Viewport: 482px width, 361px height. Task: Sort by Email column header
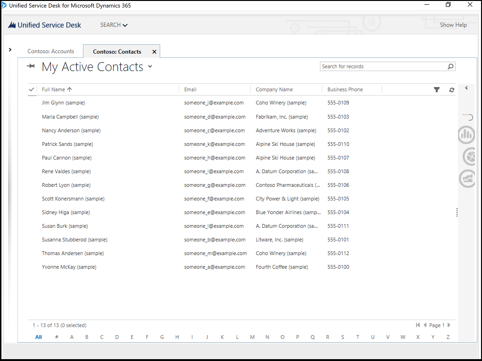click(x=190, y=89)
